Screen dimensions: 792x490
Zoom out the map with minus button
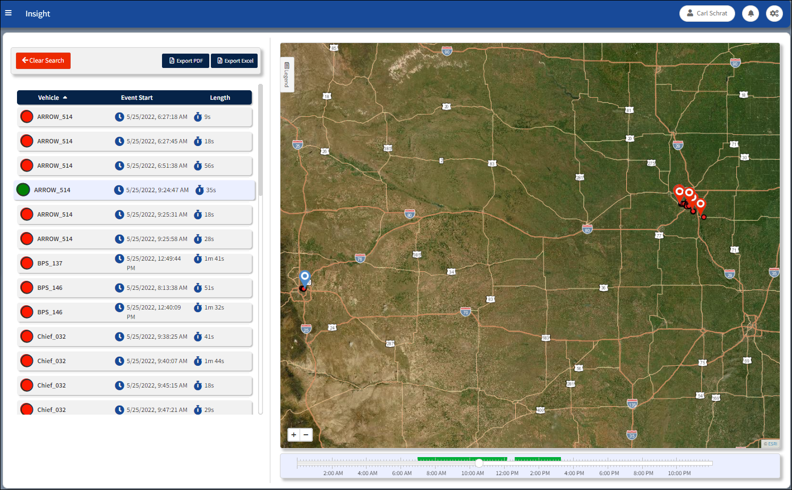[x=306, y=435]
